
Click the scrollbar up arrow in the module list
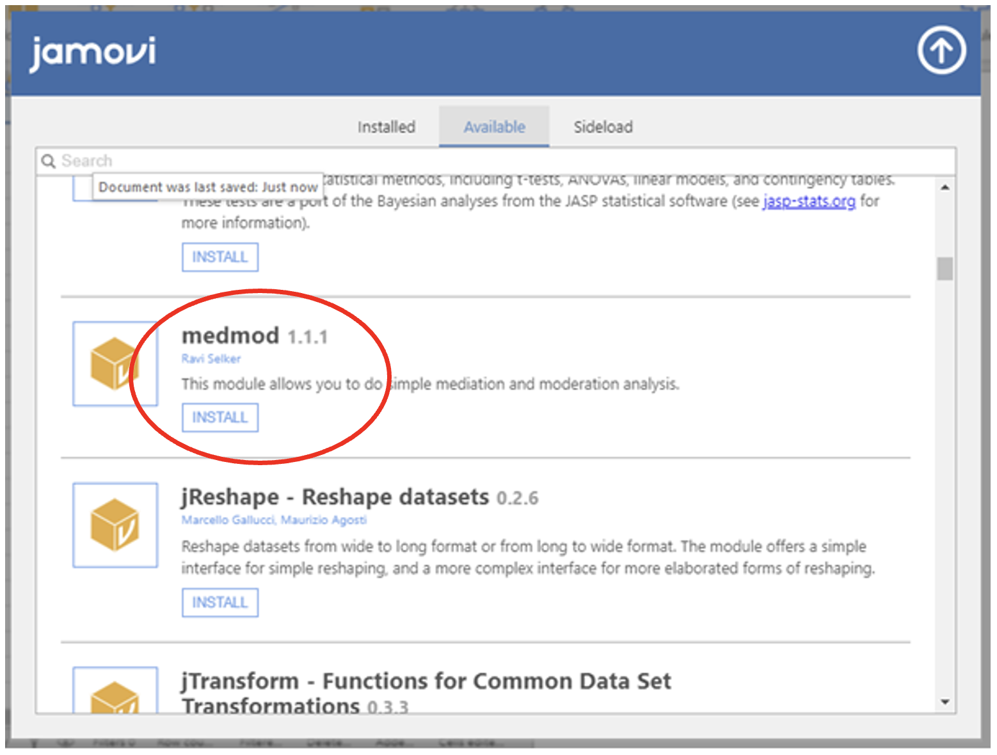(x=945, y=187)
